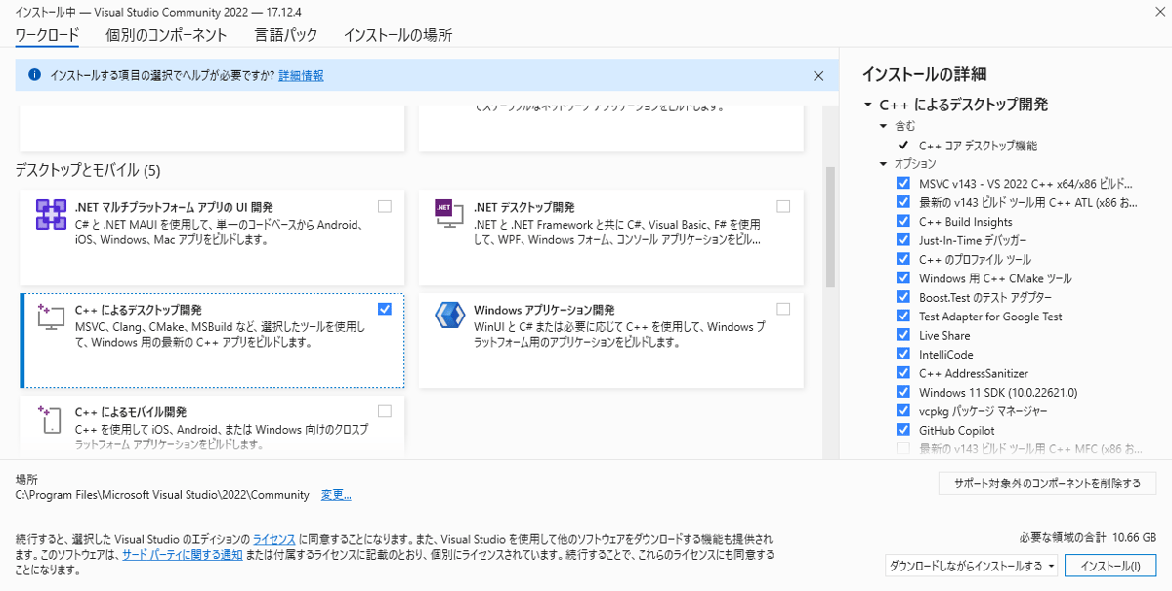
Task: Enable the .NET デスクトップ開発 workload checkbox
Action: 783,206
